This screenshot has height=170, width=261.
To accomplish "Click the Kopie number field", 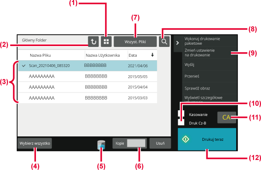I will (136, 143).
